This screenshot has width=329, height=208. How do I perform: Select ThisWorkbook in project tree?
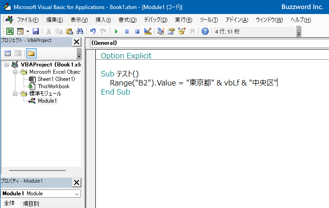coord(54,86)
